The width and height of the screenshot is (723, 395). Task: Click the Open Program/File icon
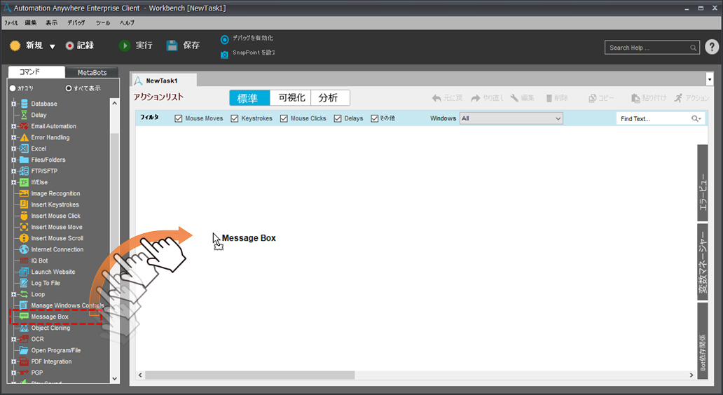click(24, 350)
